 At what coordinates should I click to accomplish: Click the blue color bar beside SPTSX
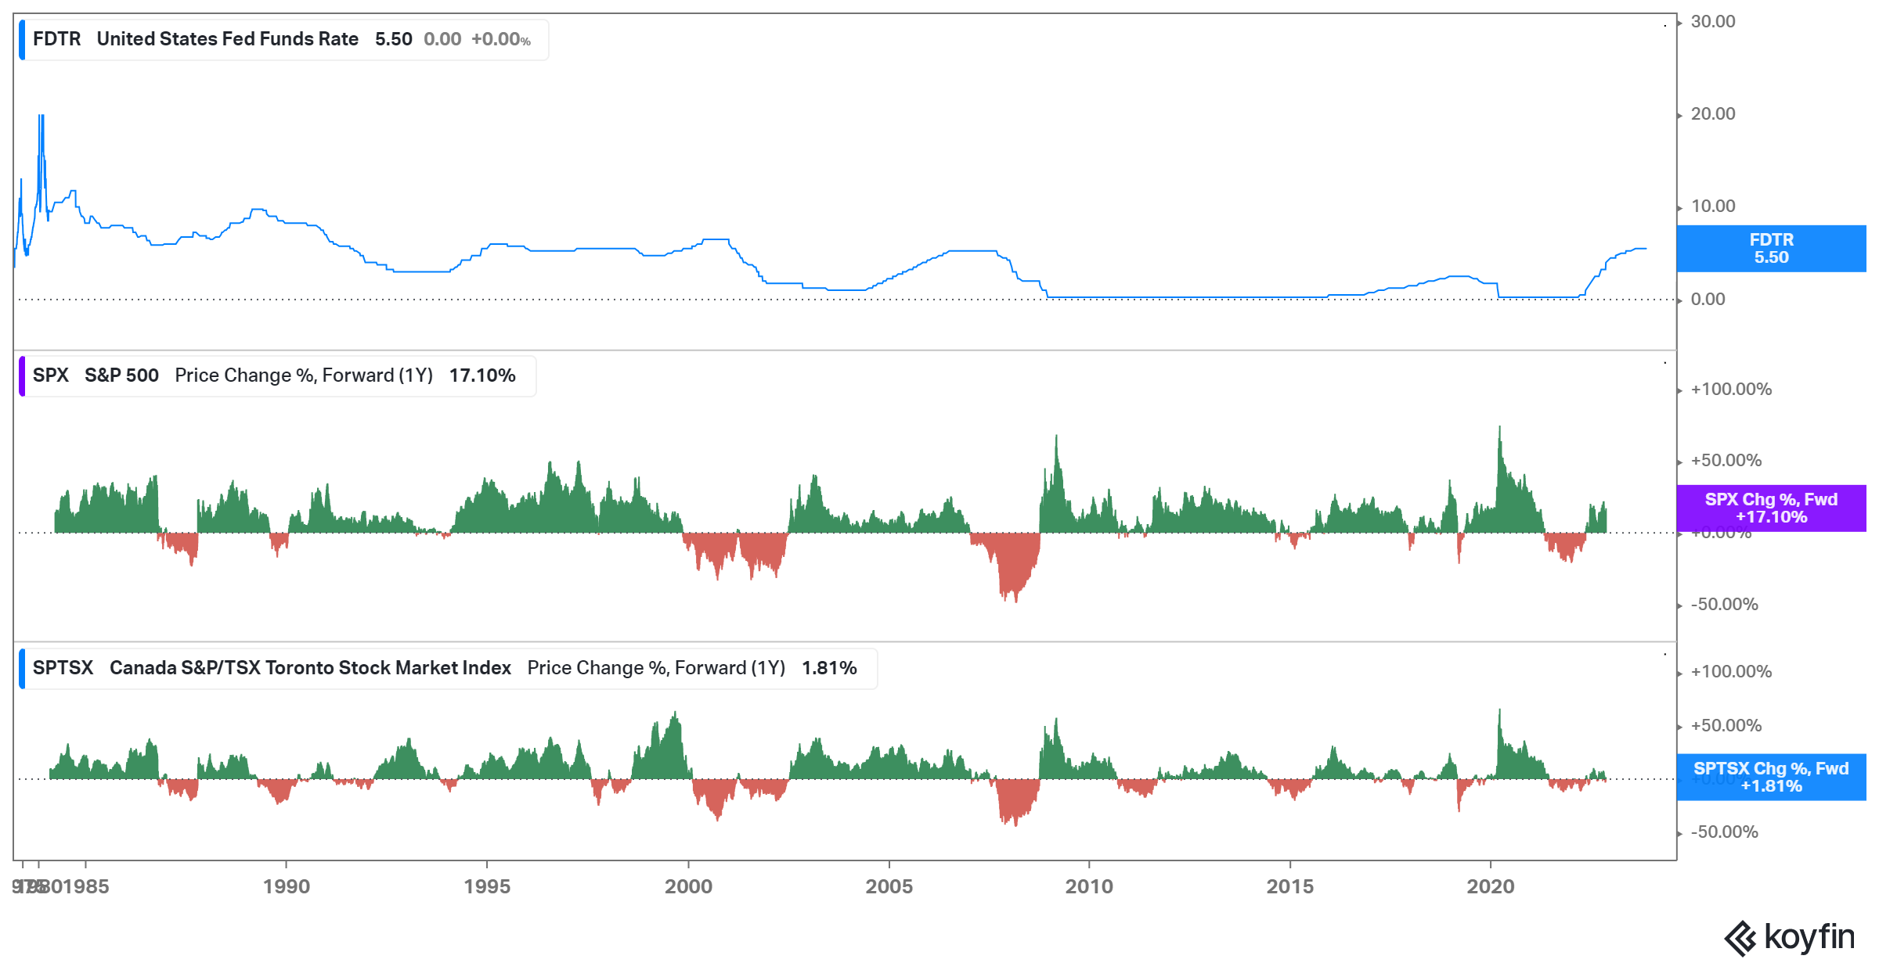[22, 669]
